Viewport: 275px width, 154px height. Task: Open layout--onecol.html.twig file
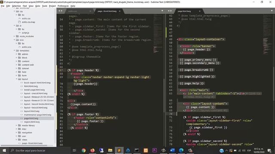(x=36, y=93)
